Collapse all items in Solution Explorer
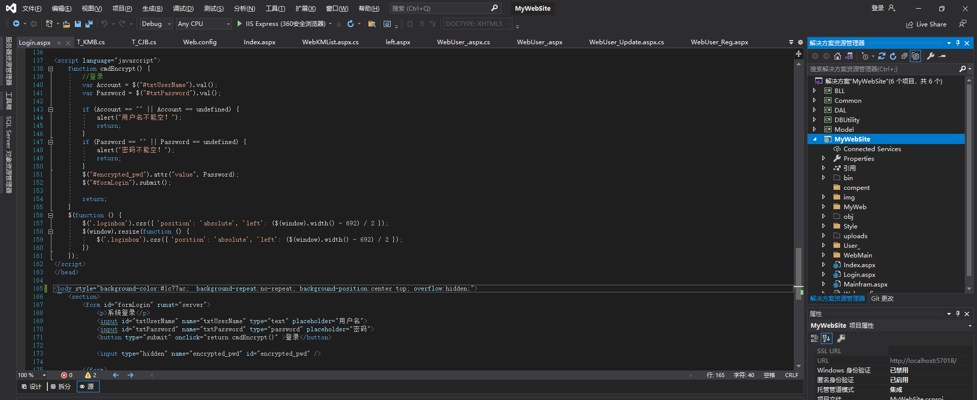Viewport: 977px width, 400px height. [x=904, y=56]
